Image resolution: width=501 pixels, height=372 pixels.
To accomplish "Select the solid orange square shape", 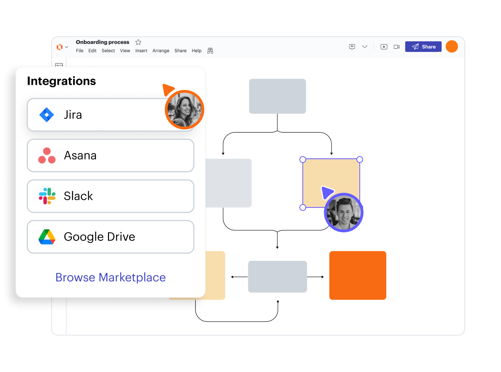I will pos(357,275).
